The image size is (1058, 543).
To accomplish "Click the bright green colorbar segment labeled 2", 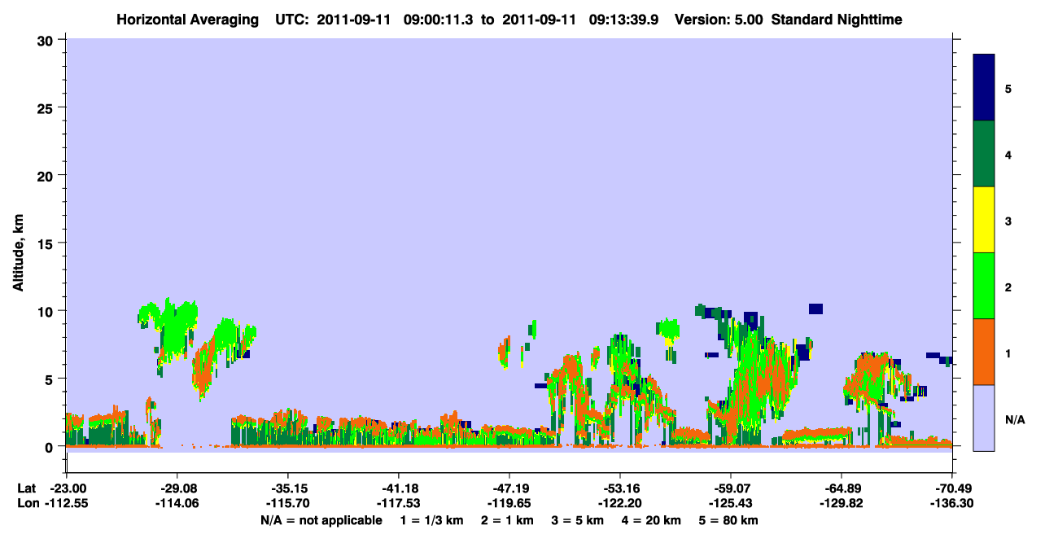I will [x=984, y=286].
